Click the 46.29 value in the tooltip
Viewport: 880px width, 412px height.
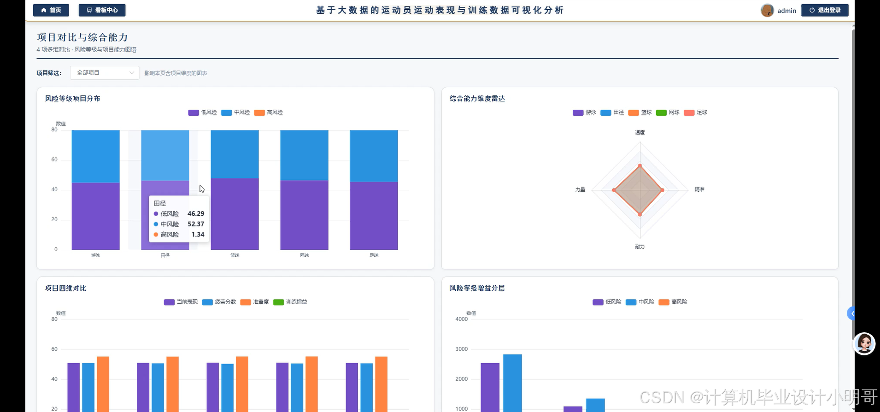(x=196, y=214)
